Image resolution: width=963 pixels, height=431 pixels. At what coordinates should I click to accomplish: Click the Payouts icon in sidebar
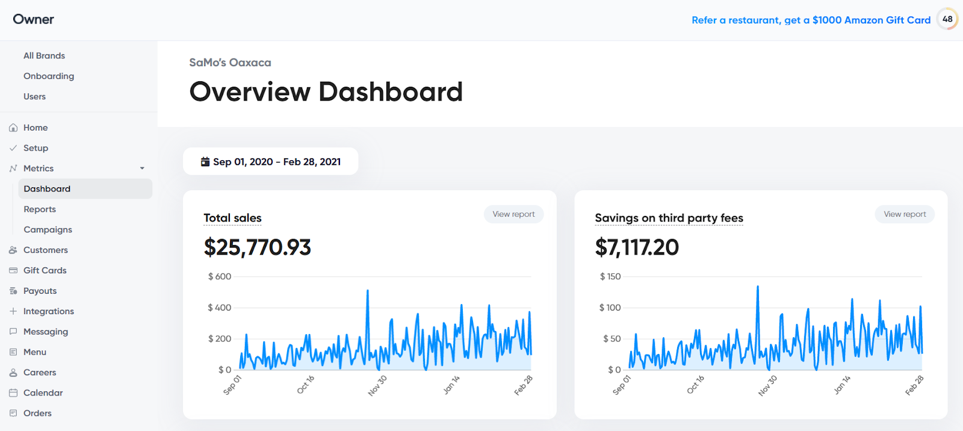coord(13,291)
